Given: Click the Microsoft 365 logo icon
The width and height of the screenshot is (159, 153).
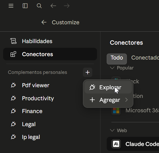Looking at the screenshot, I should (x=116, y=110).
